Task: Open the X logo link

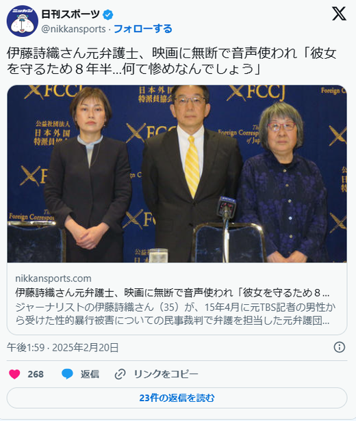Action: point(339,14)
